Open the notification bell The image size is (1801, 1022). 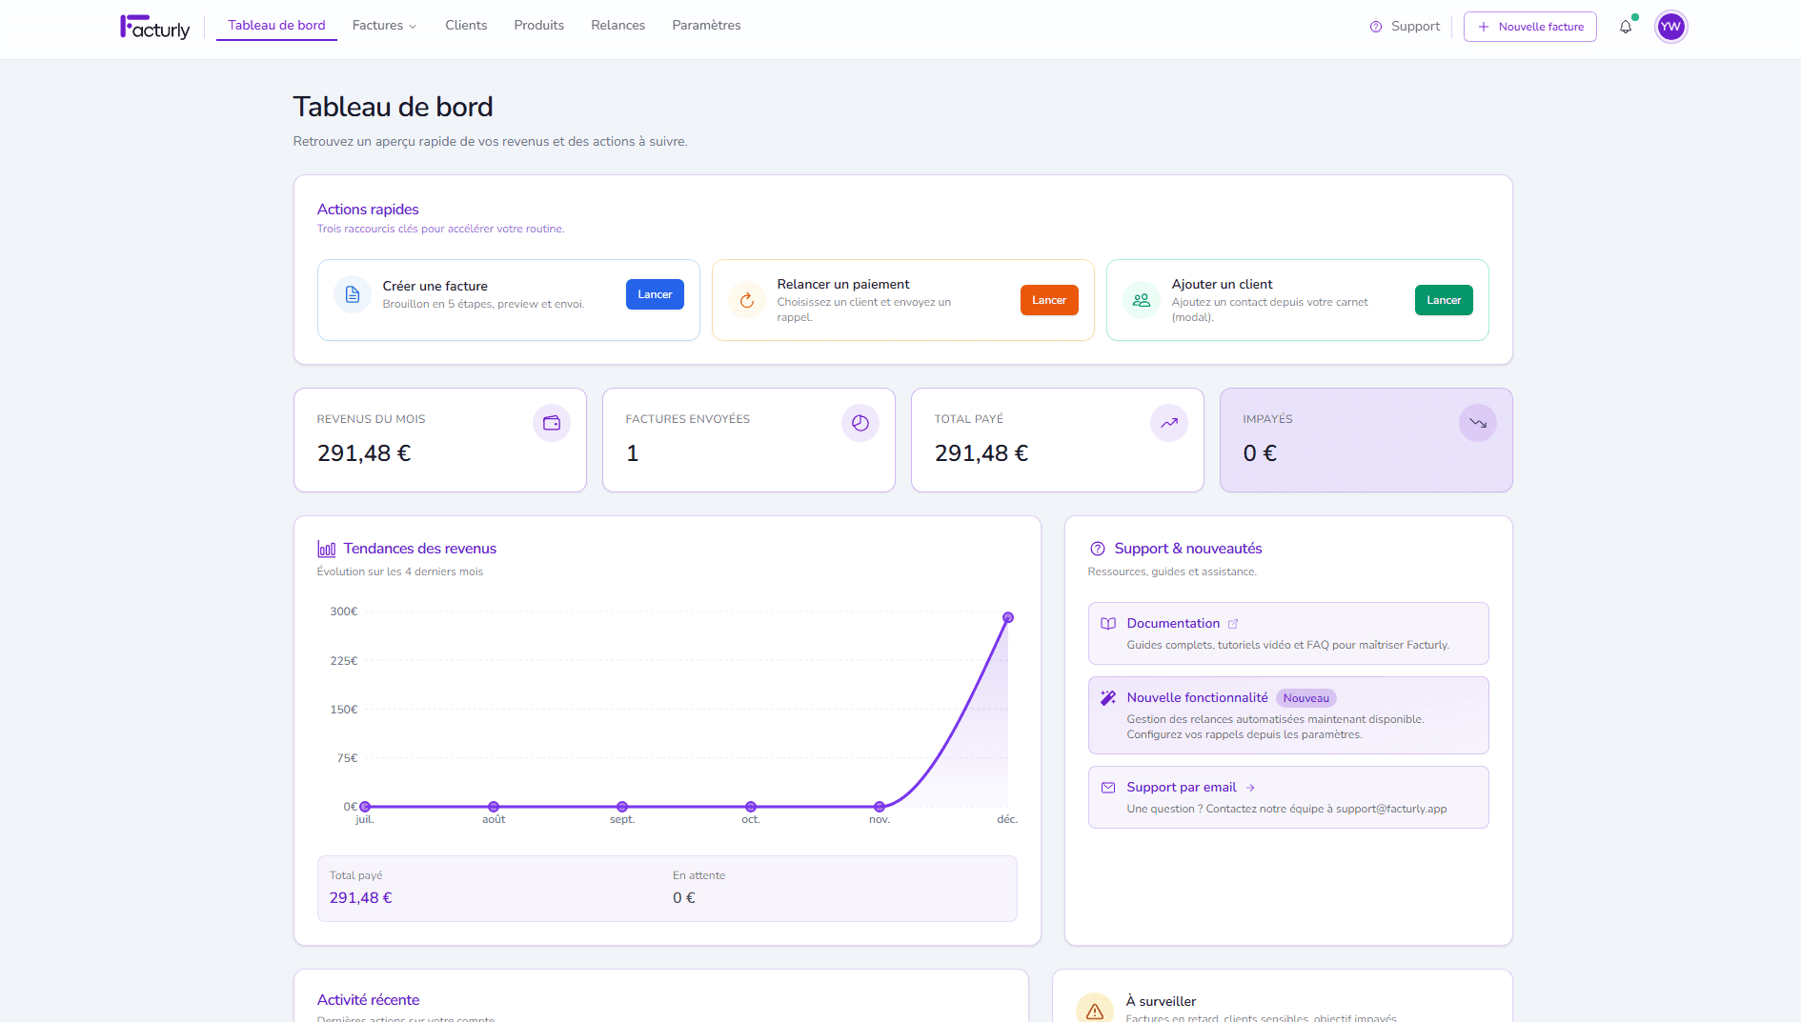point(1625,27)
